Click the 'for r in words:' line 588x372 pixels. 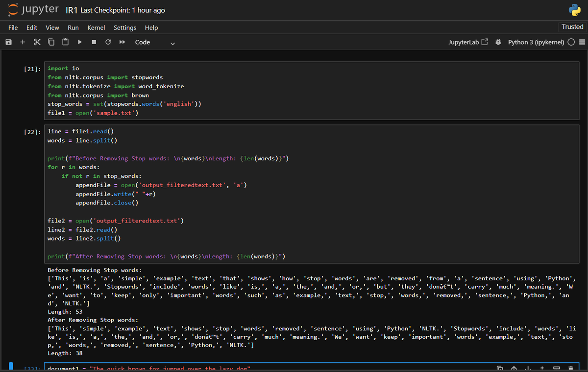coord(73,167)
